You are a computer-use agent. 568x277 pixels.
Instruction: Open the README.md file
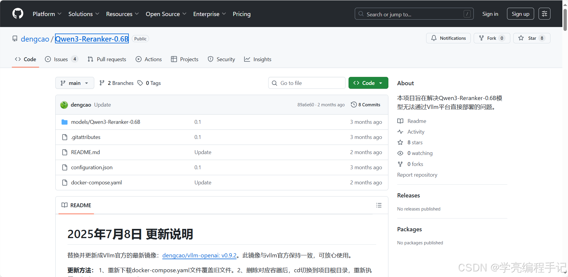85,152
